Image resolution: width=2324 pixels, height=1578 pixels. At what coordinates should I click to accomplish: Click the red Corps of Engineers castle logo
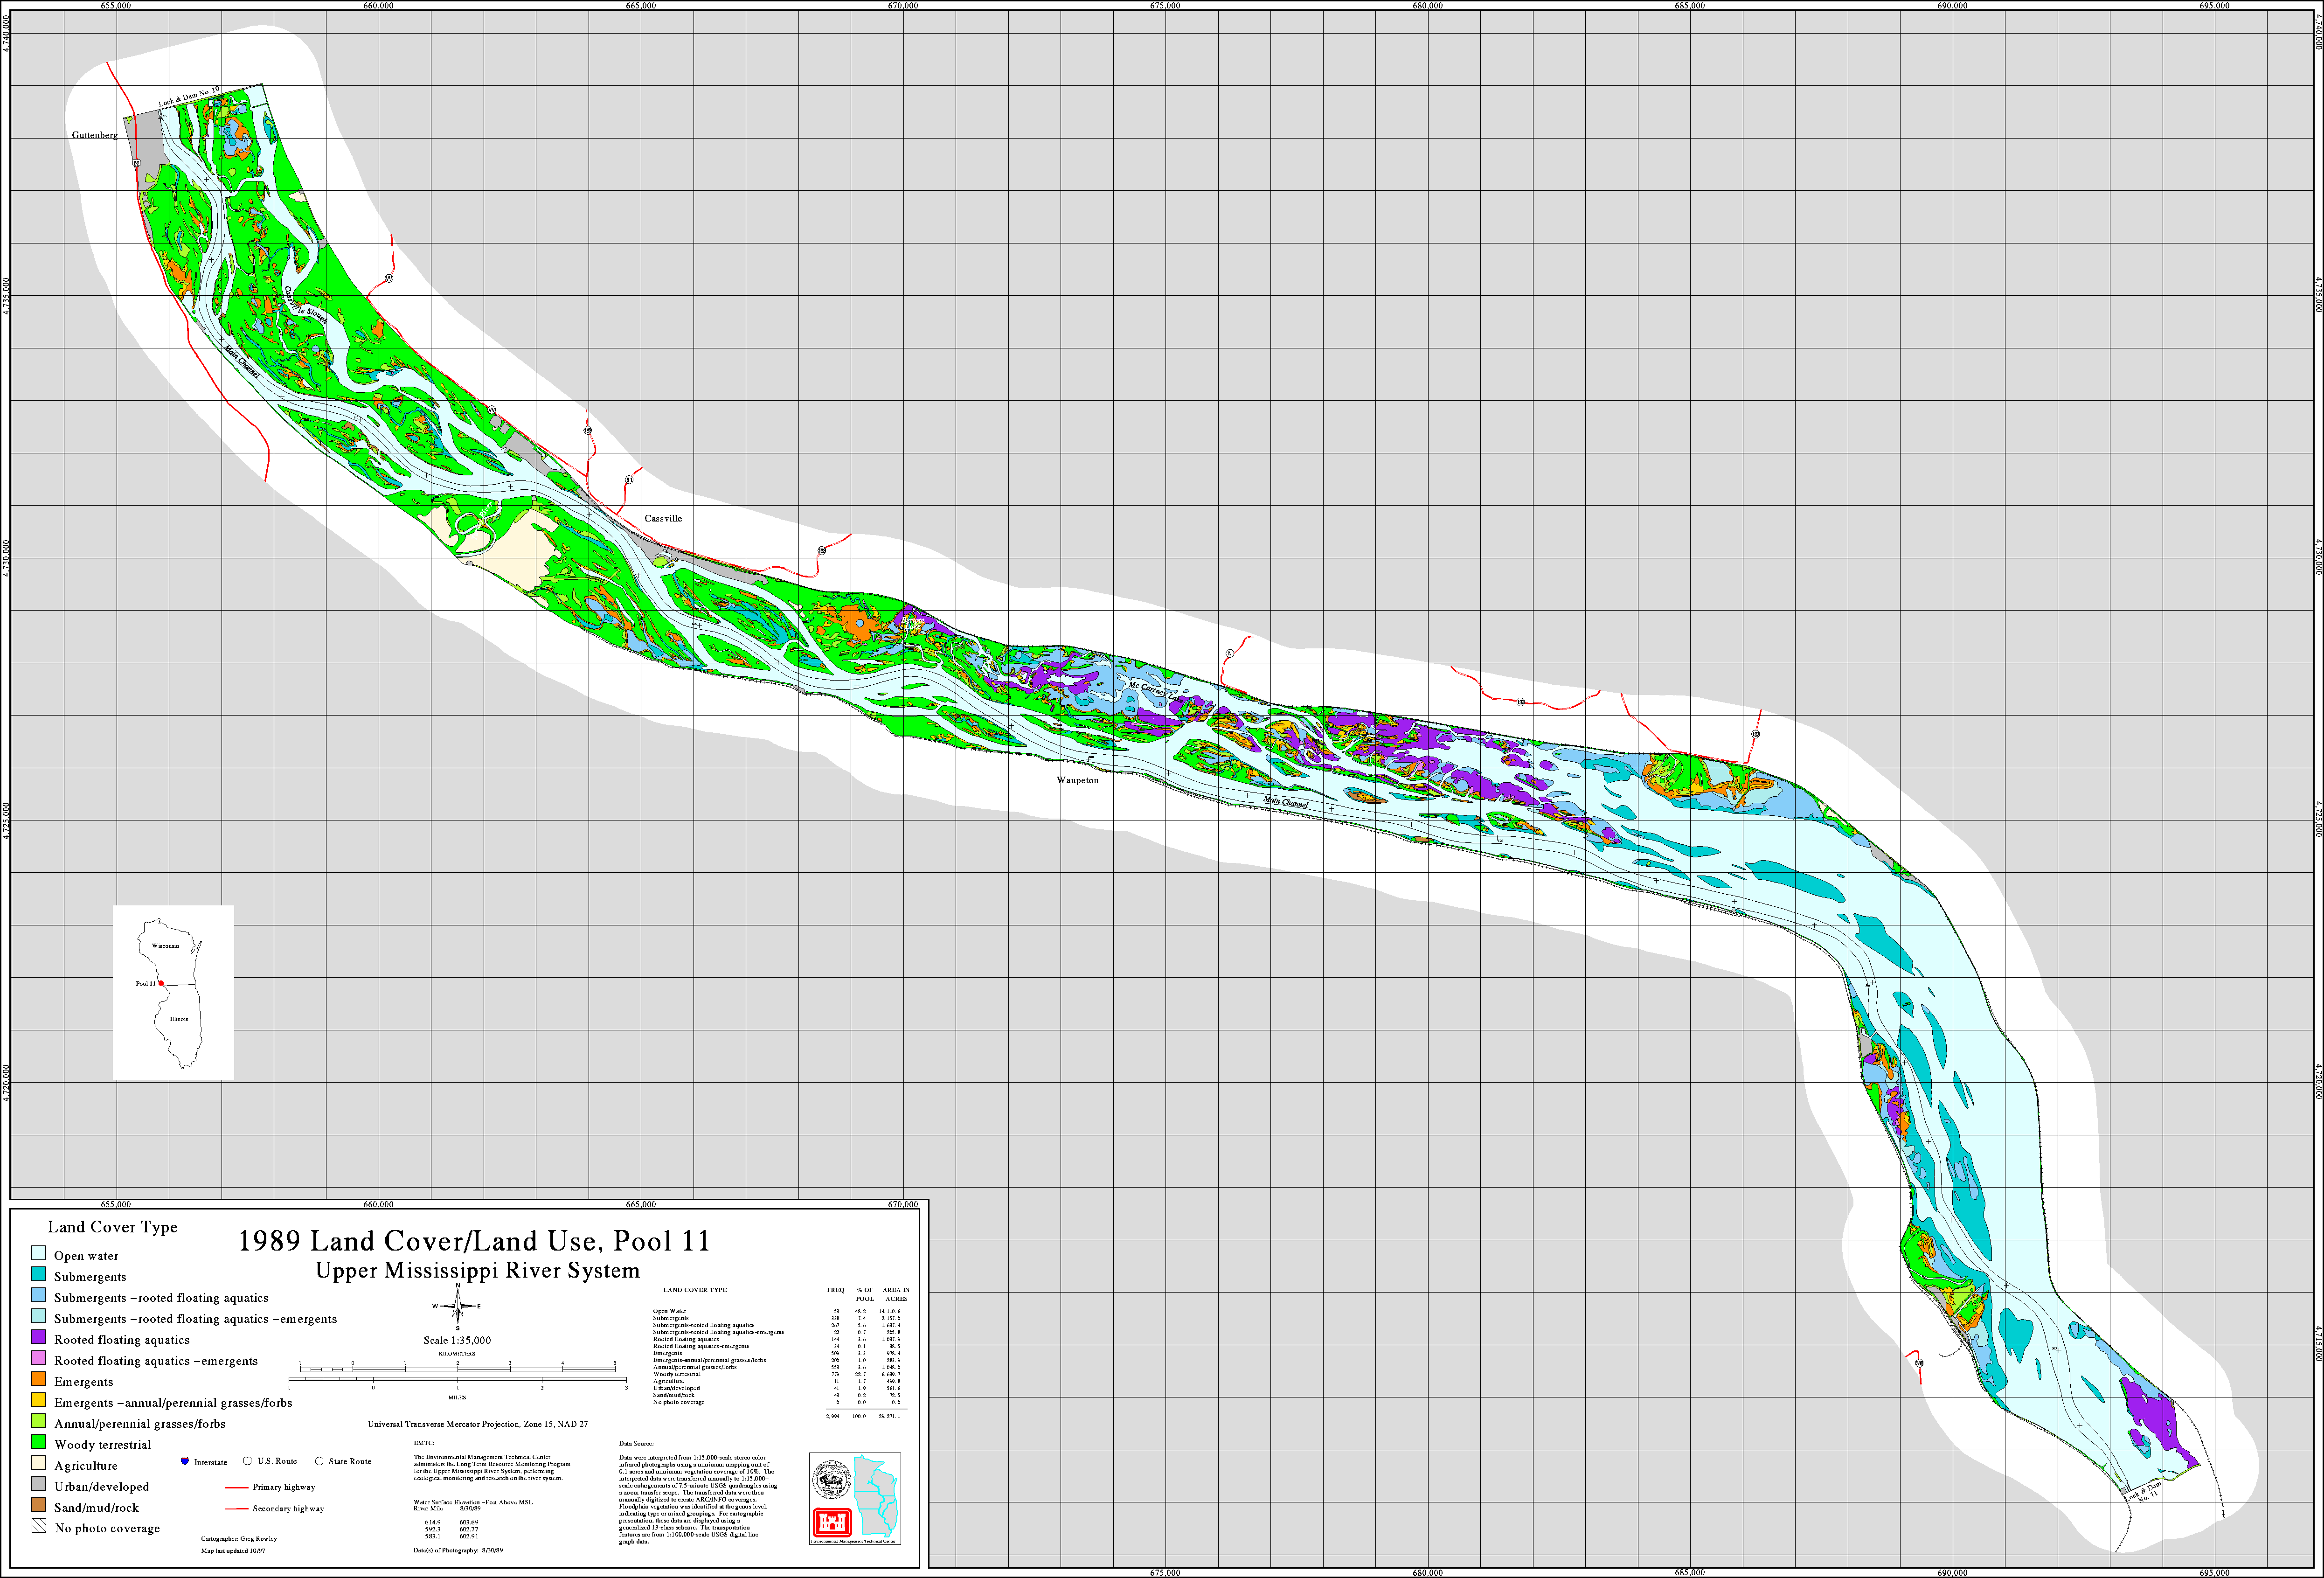831,1521
